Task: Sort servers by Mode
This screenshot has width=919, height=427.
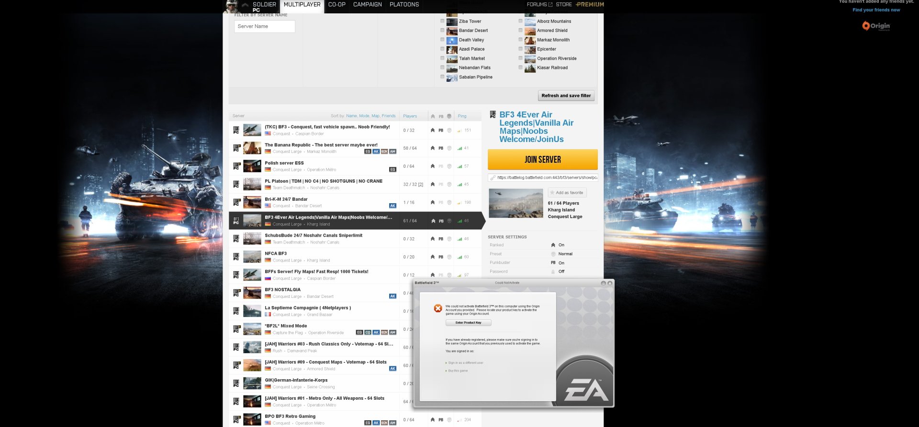Action: (x=364, y=116)
